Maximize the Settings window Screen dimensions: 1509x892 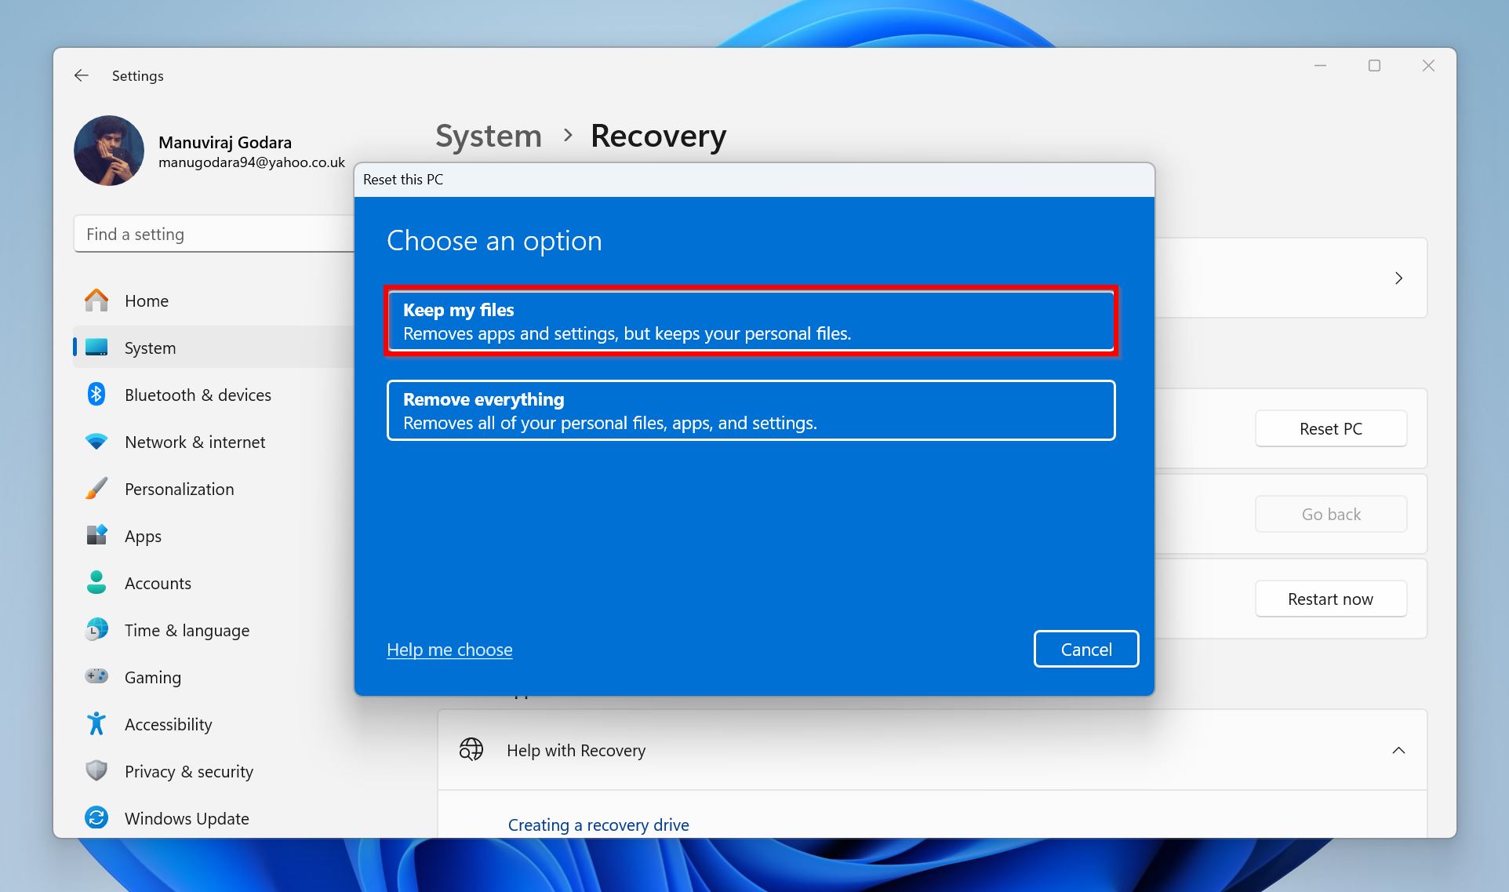1374,66
